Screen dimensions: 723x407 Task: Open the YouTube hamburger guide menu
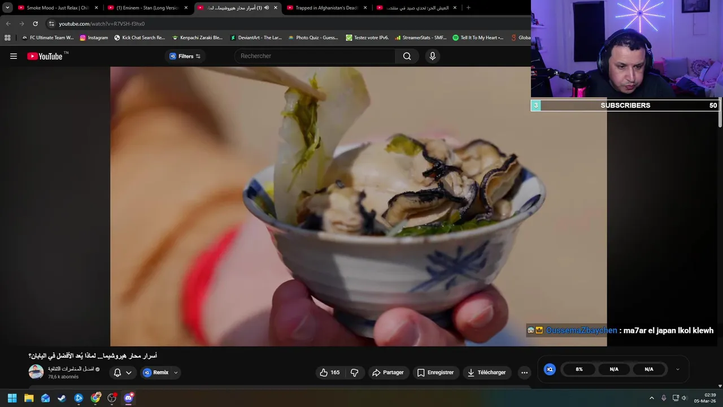14,56
